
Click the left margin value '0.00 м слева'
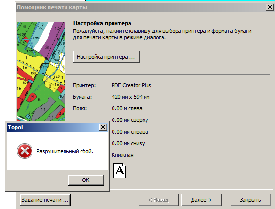127,108
